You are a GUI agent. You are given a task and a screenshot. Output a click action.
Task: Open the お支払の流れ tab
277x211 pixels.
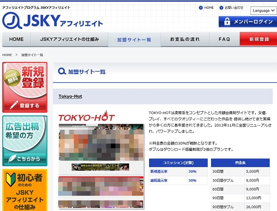coord(185,39)
